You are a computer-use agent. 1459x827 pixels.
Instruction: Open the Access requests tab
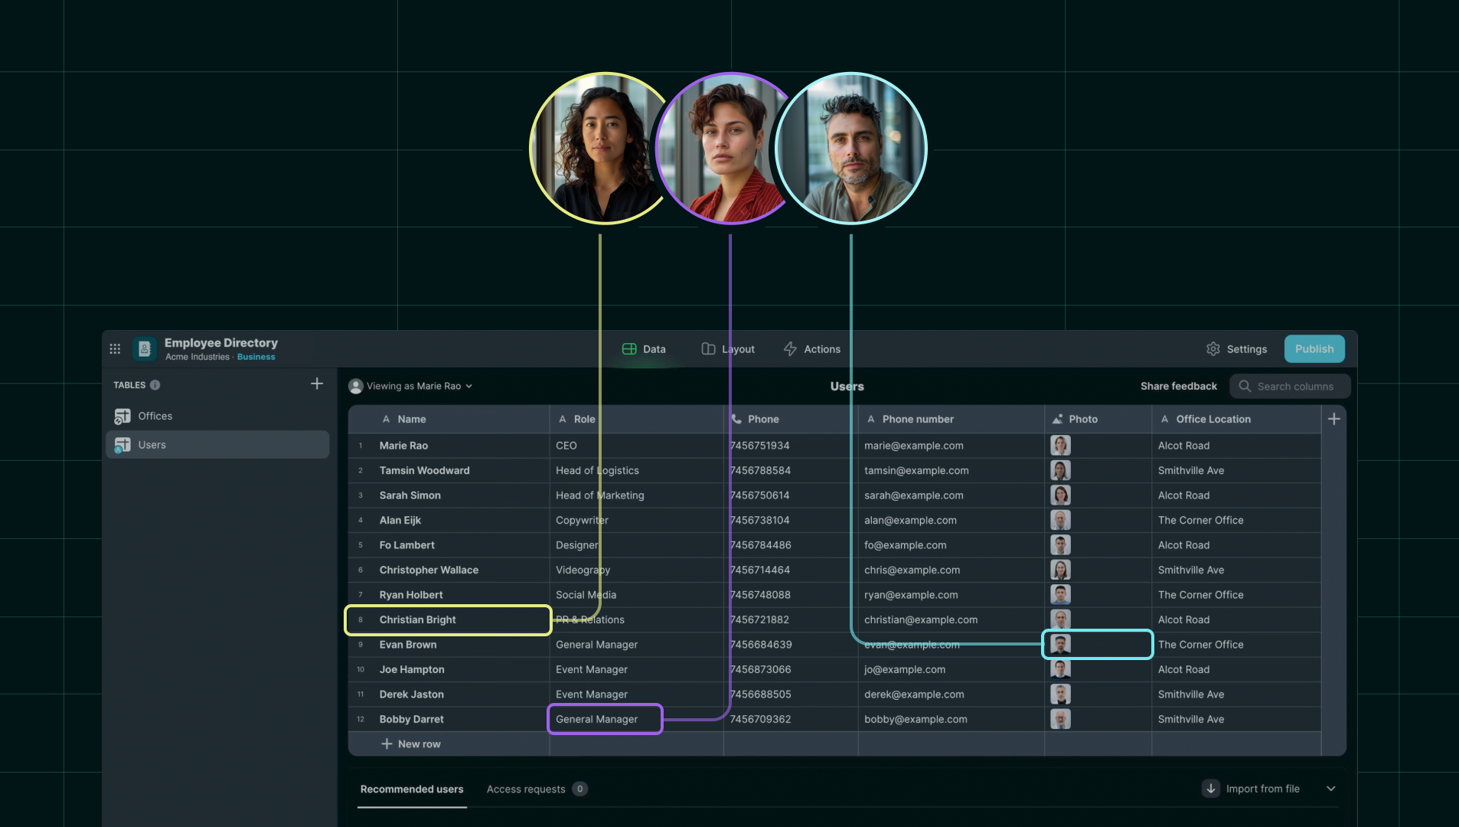click(537, 789)
